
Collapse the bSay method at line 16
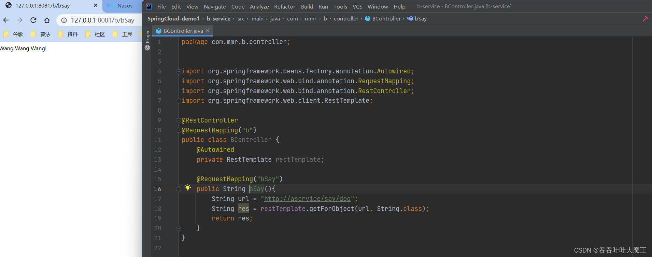click(x=179, y=189)
